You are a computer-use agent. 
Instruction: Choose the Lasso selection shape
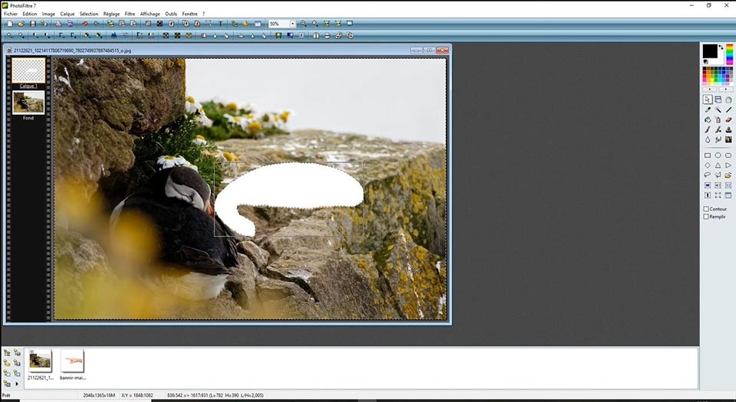pos(707,175)
